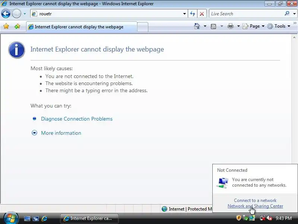Click inside the Live Search box
Screen dimensions: 298x224
247,14
